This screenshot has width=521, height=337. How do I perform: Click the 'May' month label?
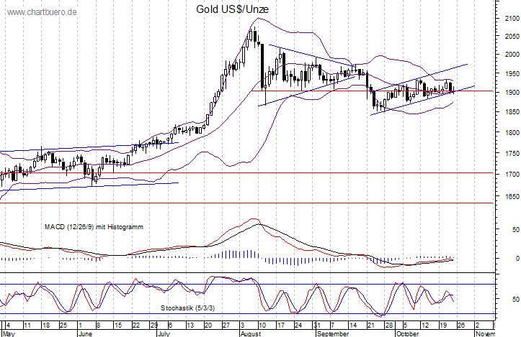[x=9, y=333]
